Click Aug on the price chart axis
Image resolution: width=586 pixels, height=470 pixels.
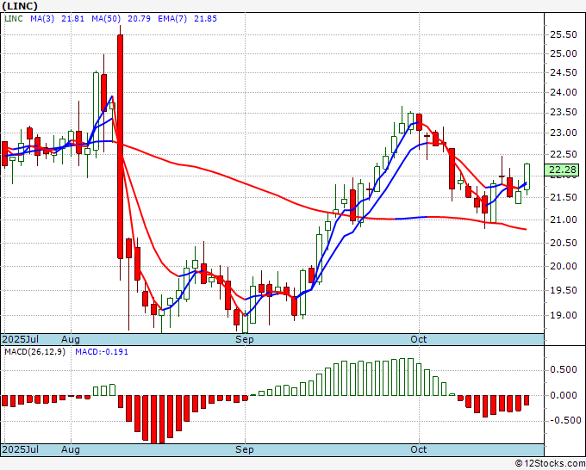coord(71,339)
